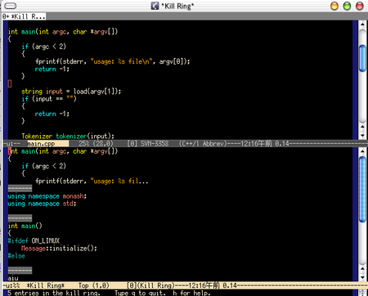Click the main.cpp window's scrollbar thumb

click(362, 58)
